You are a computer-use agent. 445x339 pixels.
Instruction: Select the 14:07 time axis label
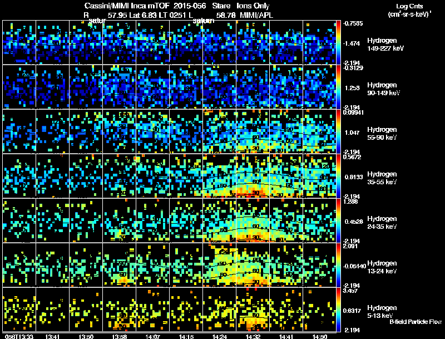click(x=152, y=336)
